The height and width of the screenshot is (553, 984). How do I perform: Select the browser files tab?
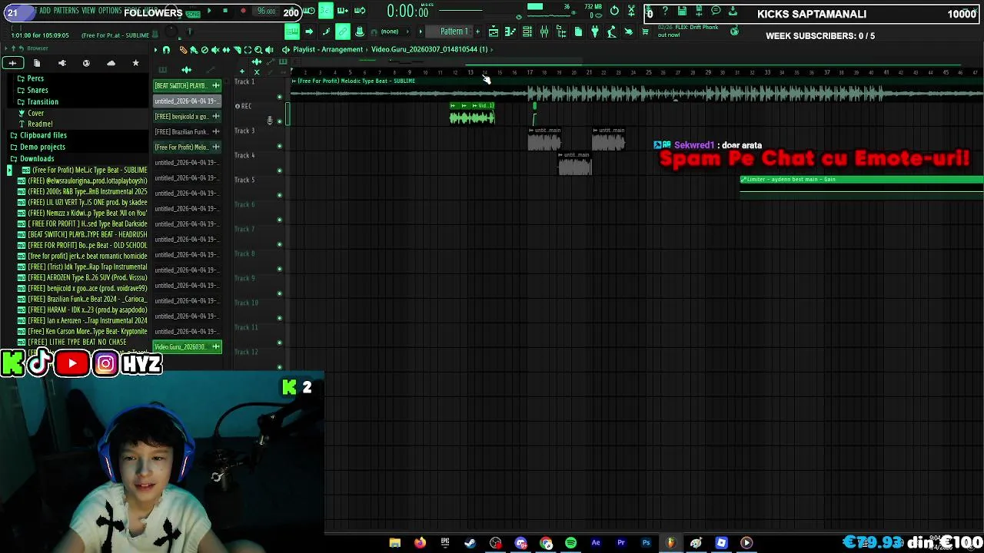37,63
